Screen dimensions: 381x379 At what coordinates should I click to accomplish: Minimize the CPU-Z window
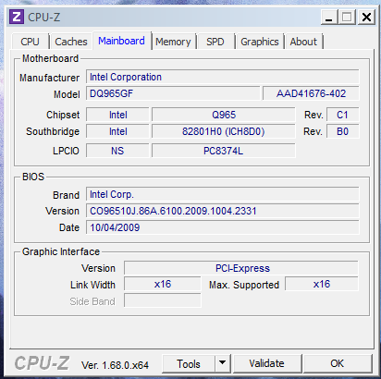[329, 17]
